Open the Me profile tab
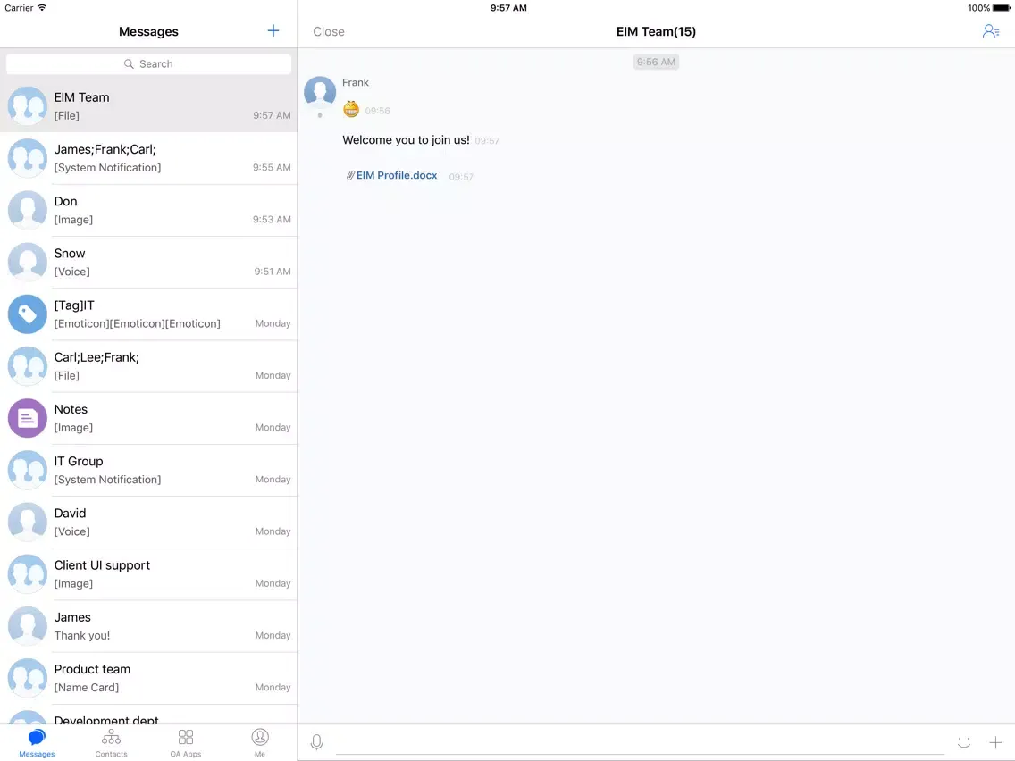The height and width of the screenshot is (761, 1015). pyautogui.click(x=260, y=742)
